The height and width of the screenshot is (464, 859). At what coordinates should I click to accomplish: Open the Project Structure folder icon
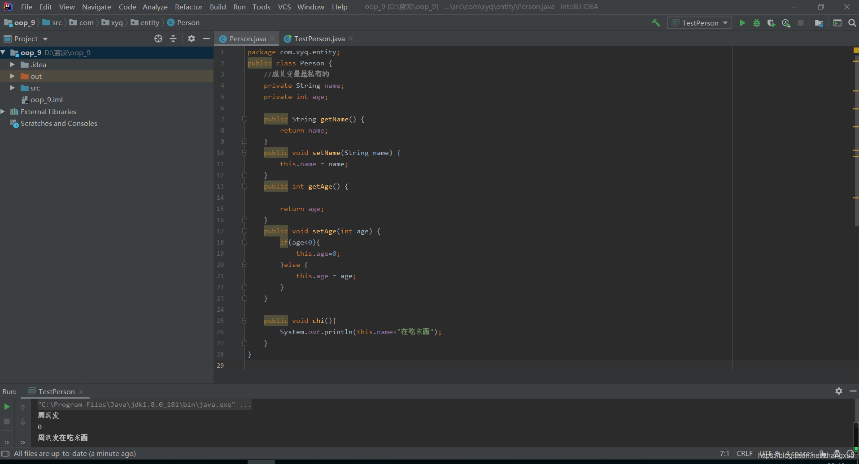tap(819, 23)
